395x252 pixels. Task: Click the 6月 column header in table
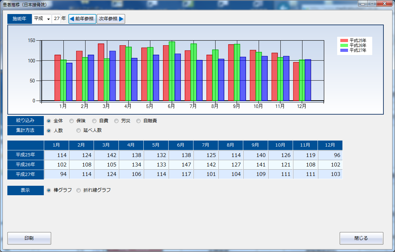click(181, 145)
